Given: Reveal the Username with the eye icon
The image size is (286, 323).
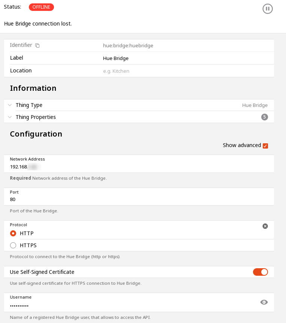Looking at the screenshot, I should (x=264, y=302).
